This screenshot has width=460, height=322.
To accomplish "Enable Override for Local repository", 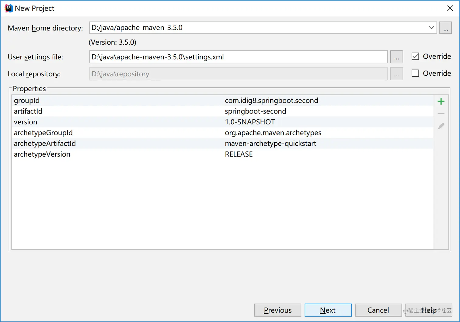I will pyautogui.click(x=415, y=73).
